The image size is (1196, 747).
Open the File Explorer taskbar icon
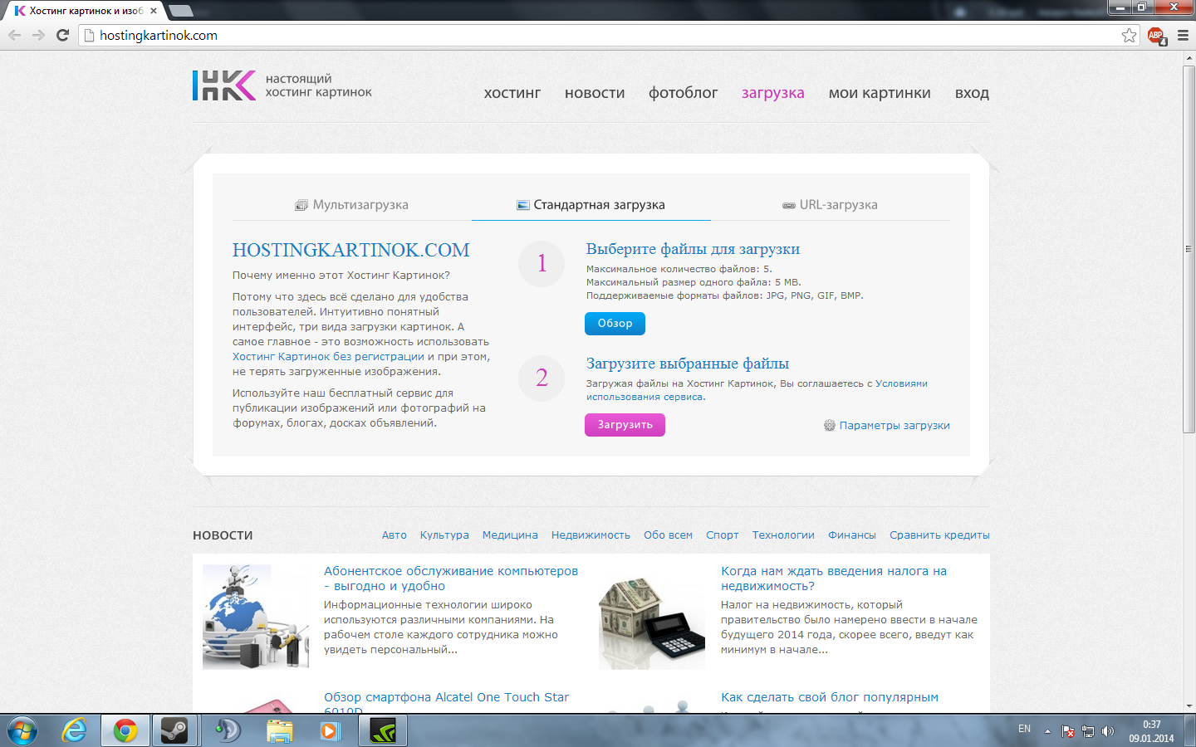(x=280, y=731)
